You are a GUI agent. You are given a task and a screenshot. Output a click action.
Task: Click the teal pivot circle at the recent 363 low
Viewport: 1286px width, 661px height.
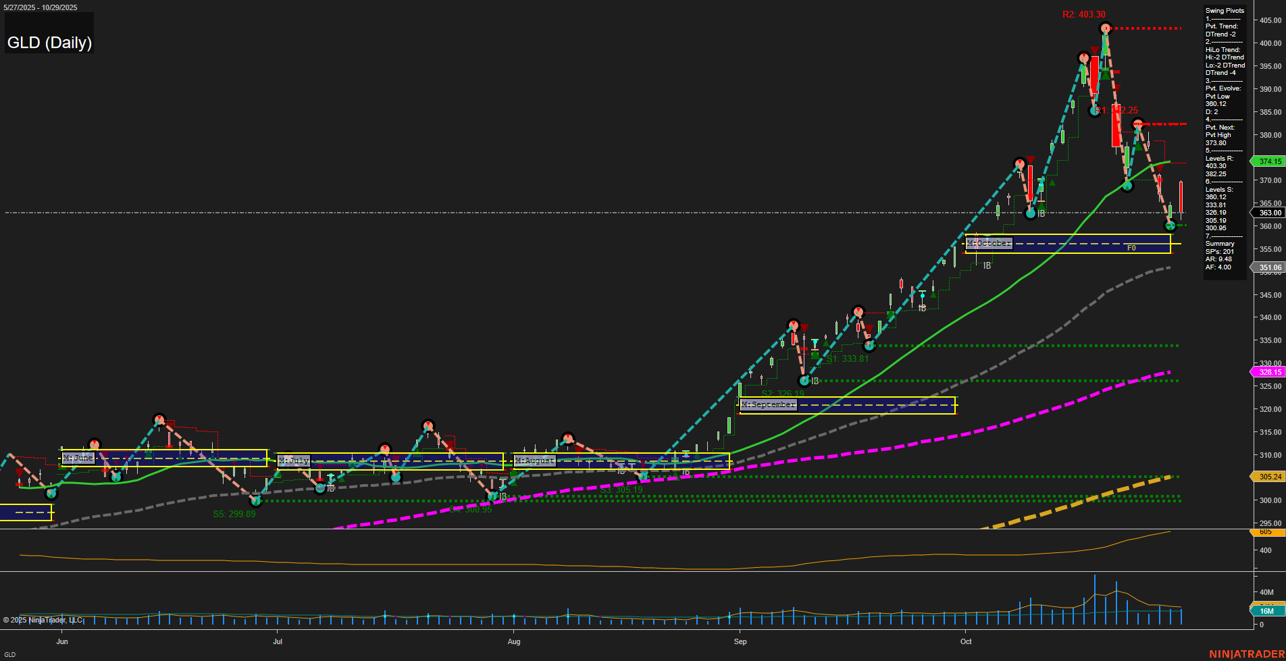point(1170,225)
